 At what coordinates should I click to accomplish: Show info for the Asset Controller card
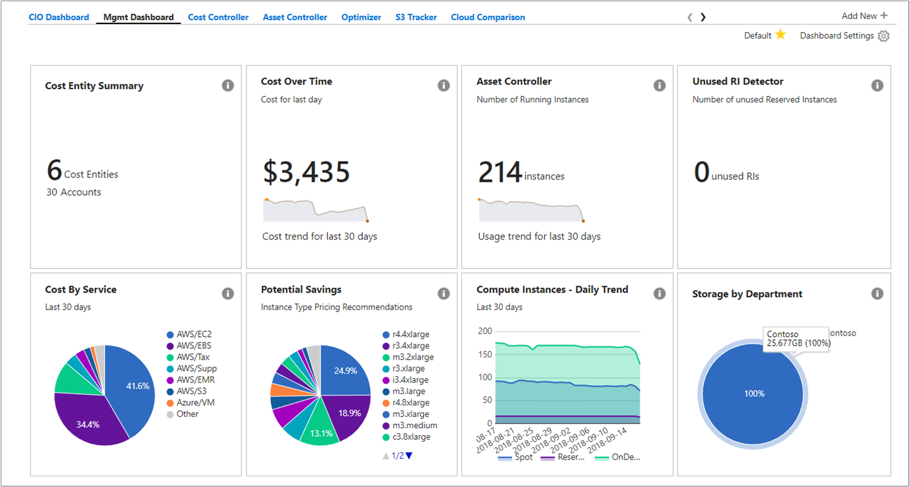click(x=660, y=85)
